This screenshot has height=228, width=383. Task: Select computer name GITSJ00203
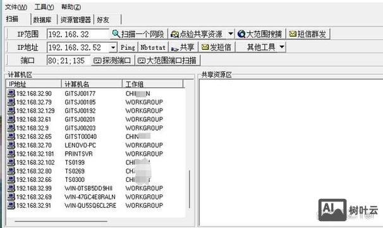click(80, 128)
